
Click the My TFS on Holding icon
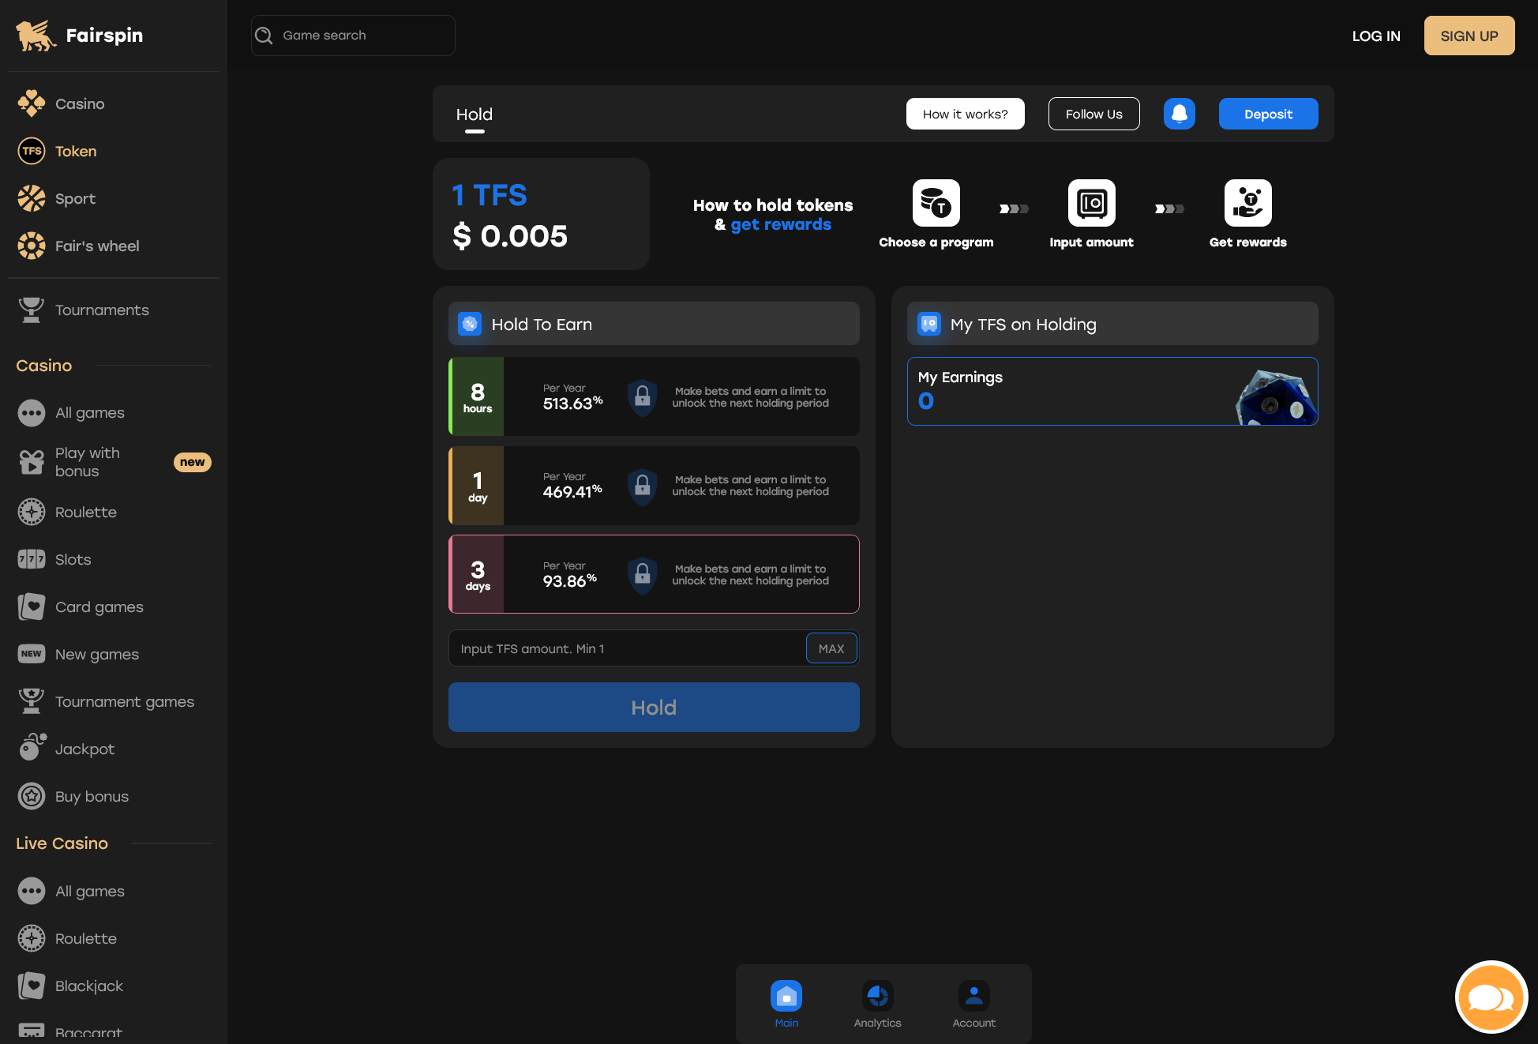pos(929,324)
